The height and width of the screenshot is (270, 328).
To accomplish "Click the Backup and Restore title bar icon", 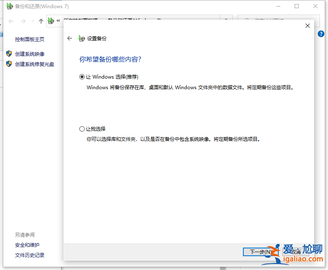I will [x=9, y=6].
